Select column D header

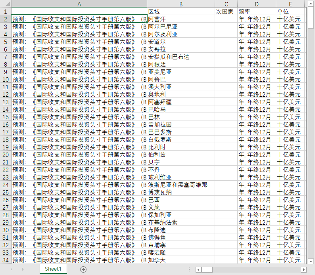(x=257, y=4)
